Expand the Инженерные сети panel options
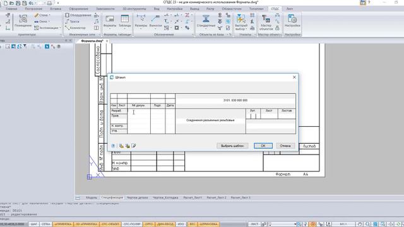The height and width of the screenshot is (227, 404). (100, 35)
